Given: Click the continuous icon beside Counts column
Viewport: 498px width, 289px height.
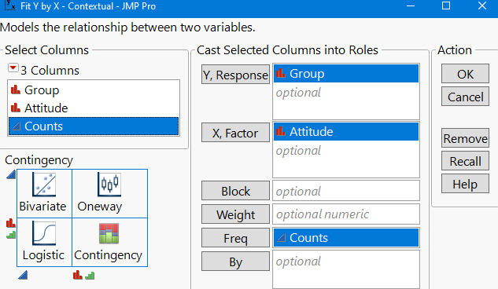Looking at the screenshot, I should [16, 126].
